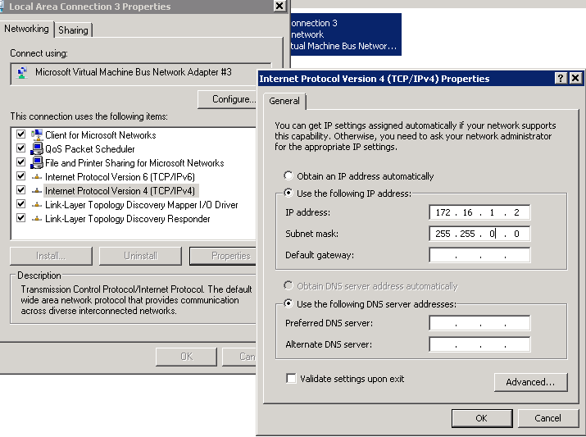Click the Preferred DNS server field
Image resolution: width=586 pixels, height=437 pixels.
(479, 324)
